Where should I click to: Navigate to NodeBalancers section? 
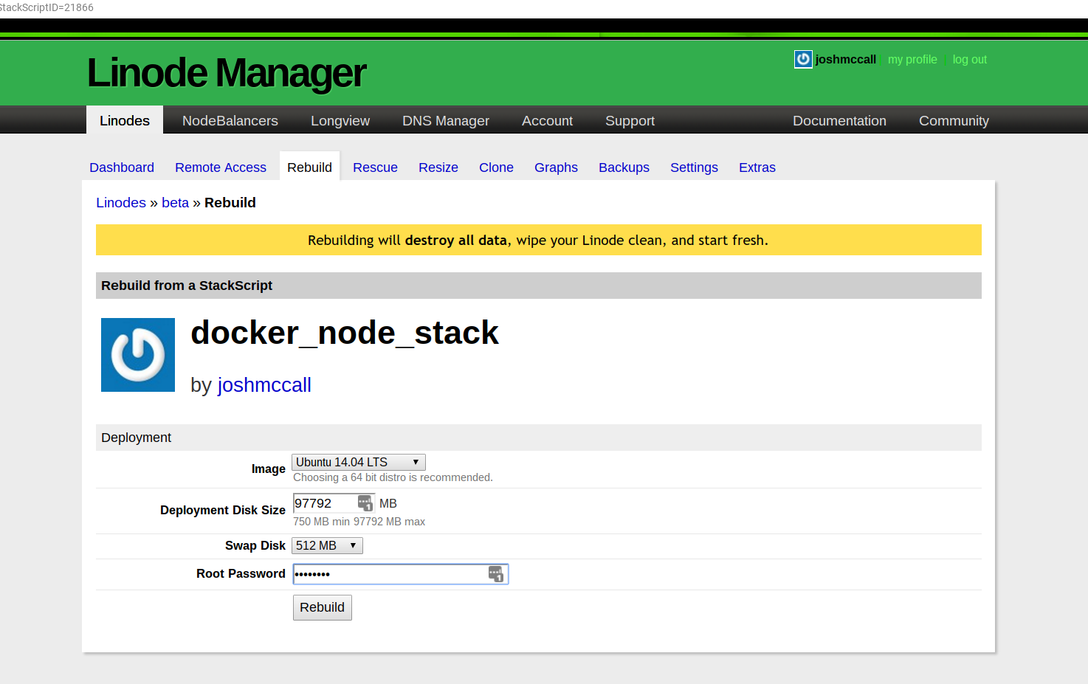230,120
